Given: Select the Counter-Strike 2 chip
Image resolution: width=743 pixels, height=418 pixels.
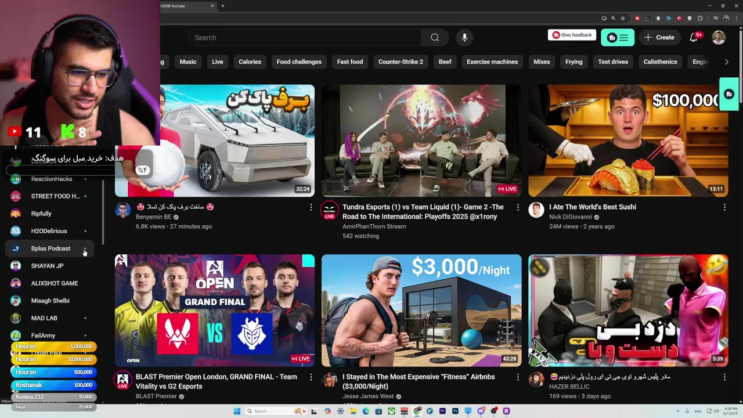Looking at the screenshot, I should (401, 62).
